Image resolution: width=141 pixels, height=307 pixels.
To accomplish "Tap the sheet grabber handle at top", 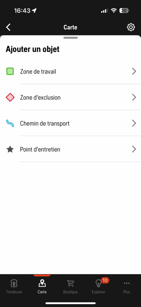I will 70,38.
